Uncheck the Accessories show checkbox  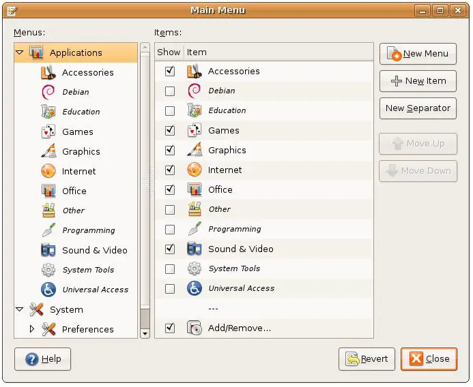(170, 71)
